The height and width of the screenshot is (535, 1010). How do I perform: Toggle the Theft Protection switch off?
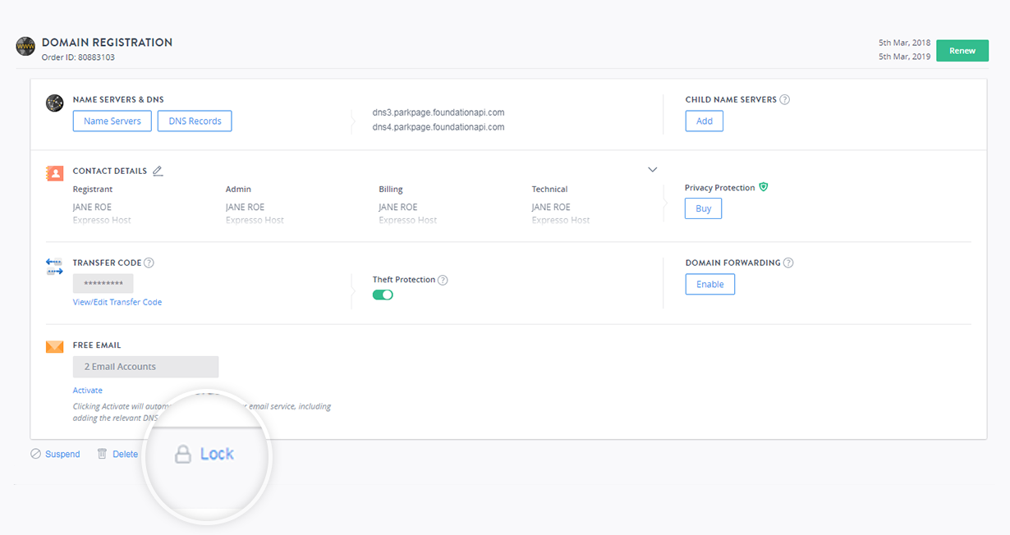383,295
